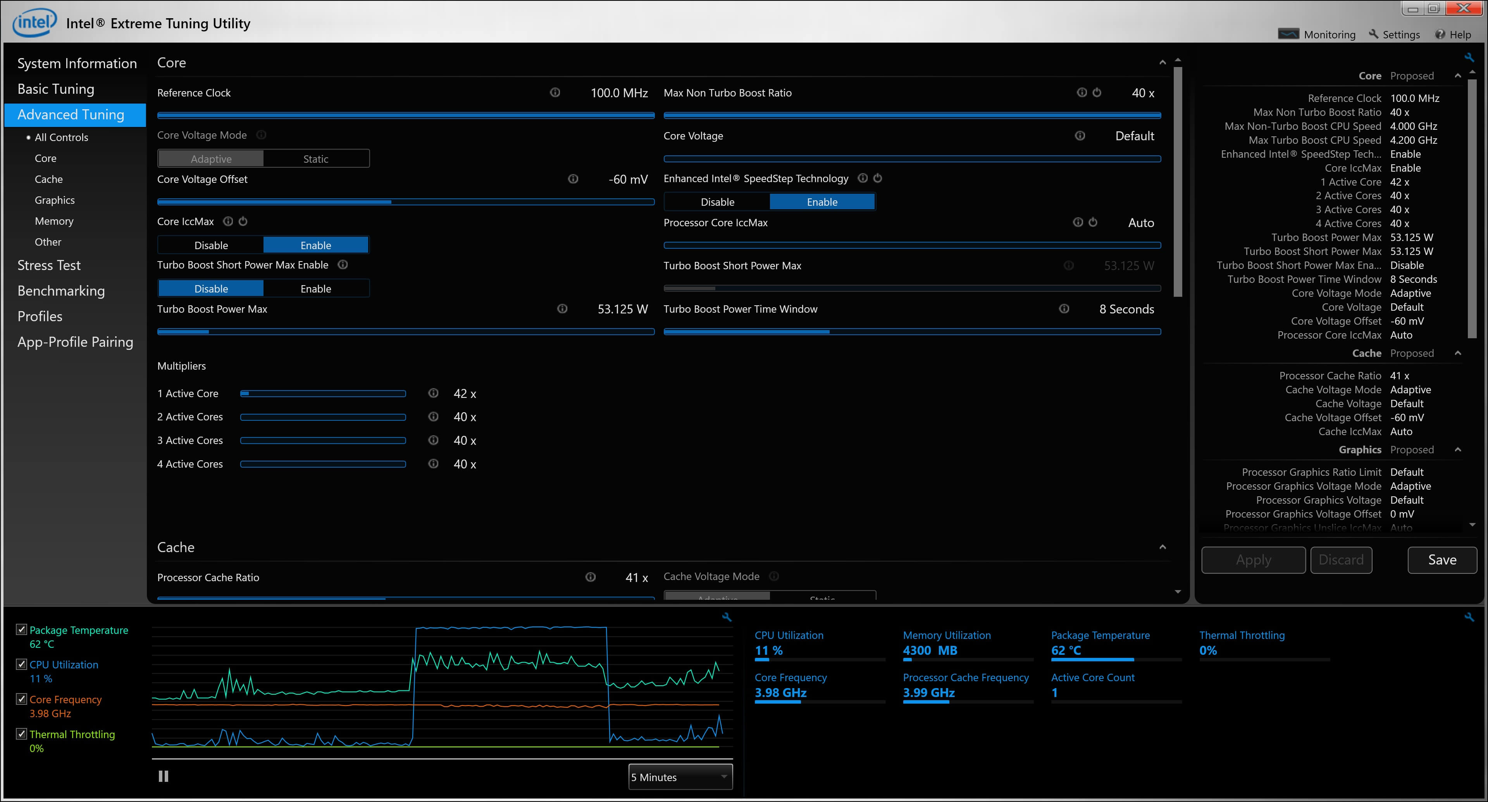Set Core IccMax to Disable
Viewport: 1488px width, 802px height.
coord(211,245)
